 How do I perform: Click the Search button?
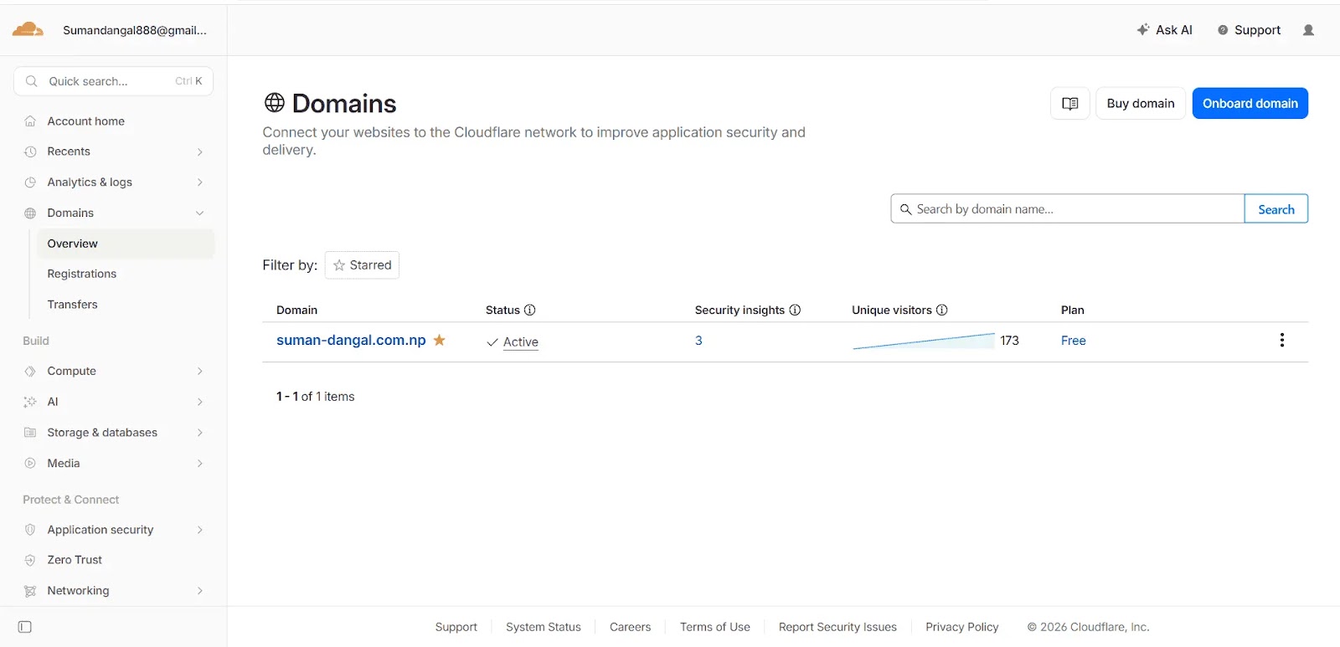click(1276, 209)
